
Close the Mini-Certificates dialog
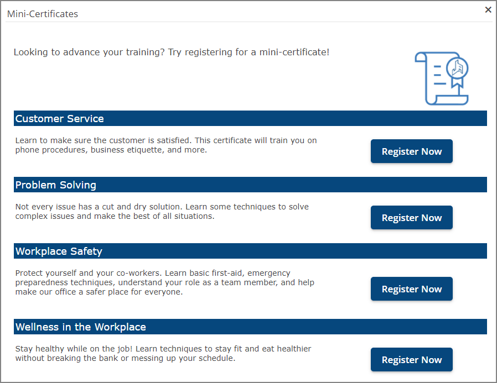pos(488,10)
